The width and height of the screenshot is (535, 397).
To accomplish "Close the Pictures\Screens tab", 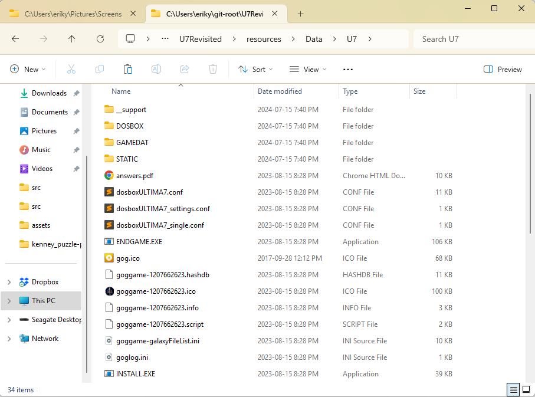I will [133, 14].
